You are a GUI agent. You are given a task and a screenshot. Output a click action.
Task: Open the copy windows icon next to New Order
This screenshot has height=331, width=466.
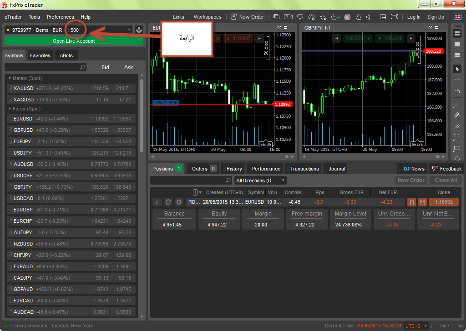coord(276,17)
